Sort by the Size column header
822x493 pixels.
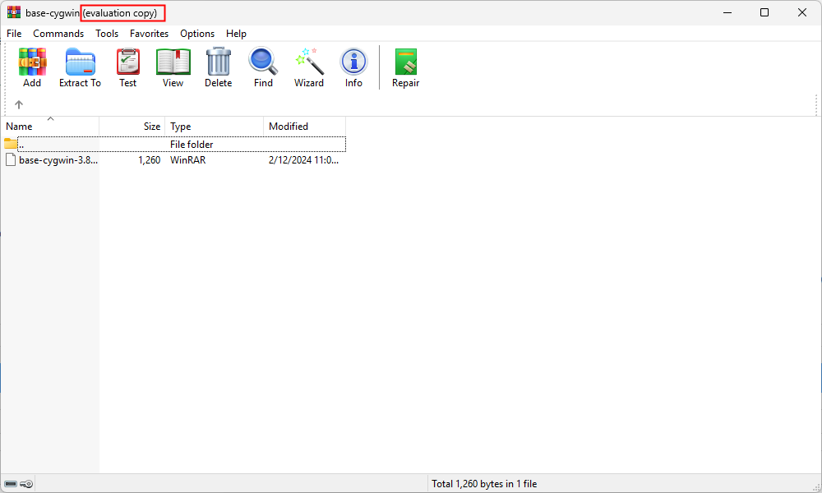click(132, 127)
